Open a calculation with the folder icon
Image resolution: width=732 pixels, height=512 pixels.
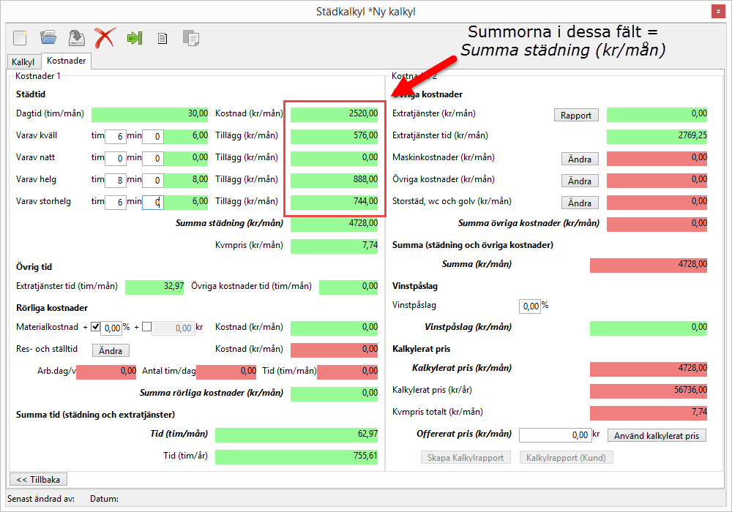[x=48, y=37]
